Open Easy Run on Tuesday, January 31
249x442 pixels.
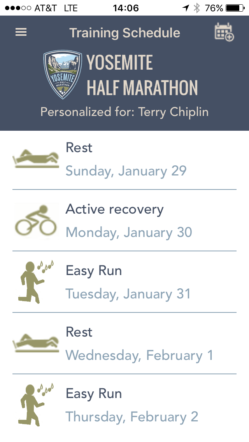pyautogui.click(x=94, y=271)
